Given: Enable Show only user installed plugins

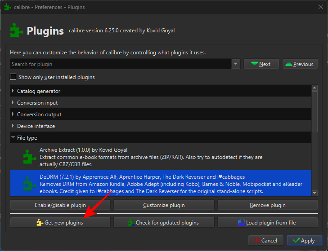Looking at the screenshot, I should (x=13, y=77).
